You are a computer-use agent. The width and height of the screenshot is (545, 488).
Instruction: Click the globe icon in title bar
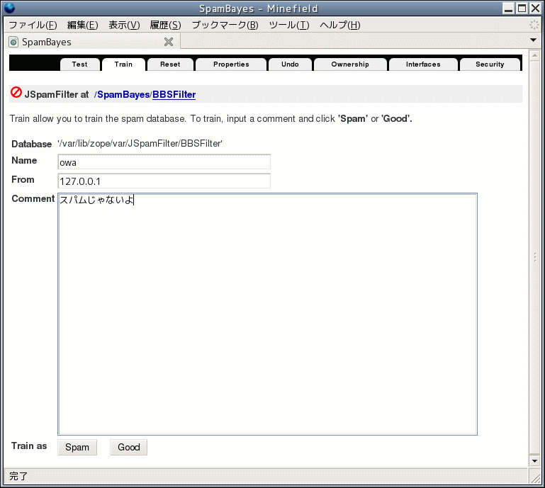click(x=9, y=8)
